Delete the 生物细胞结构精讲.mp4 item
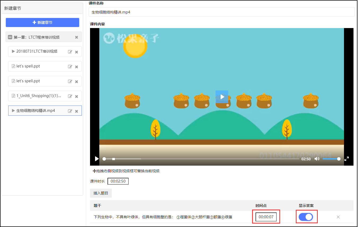The width and height of the screenshot is (358, 227). 77,111
